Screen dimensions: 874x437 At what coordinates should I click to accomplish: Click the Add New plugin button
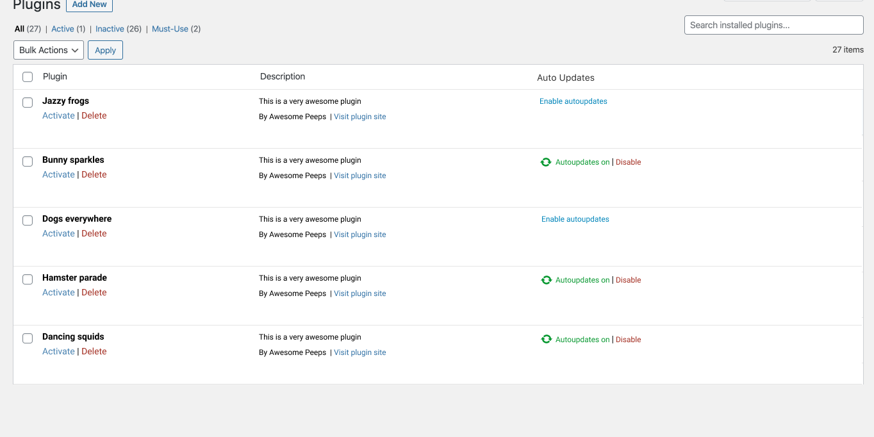[89, 4]
